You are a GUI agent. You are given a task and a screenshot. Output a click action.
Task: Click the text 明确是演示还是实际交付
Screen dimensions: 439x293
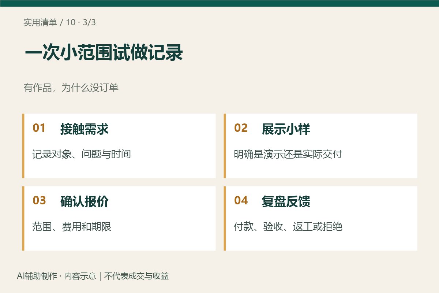[288, 154]
